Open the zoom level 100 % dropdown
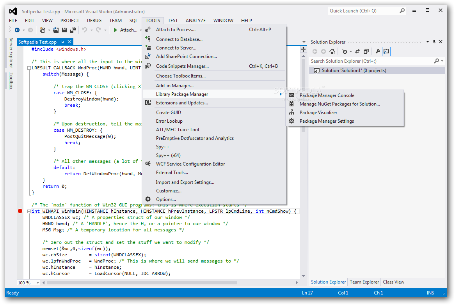This screenshot has width=455, height=305. pos(38,283)
